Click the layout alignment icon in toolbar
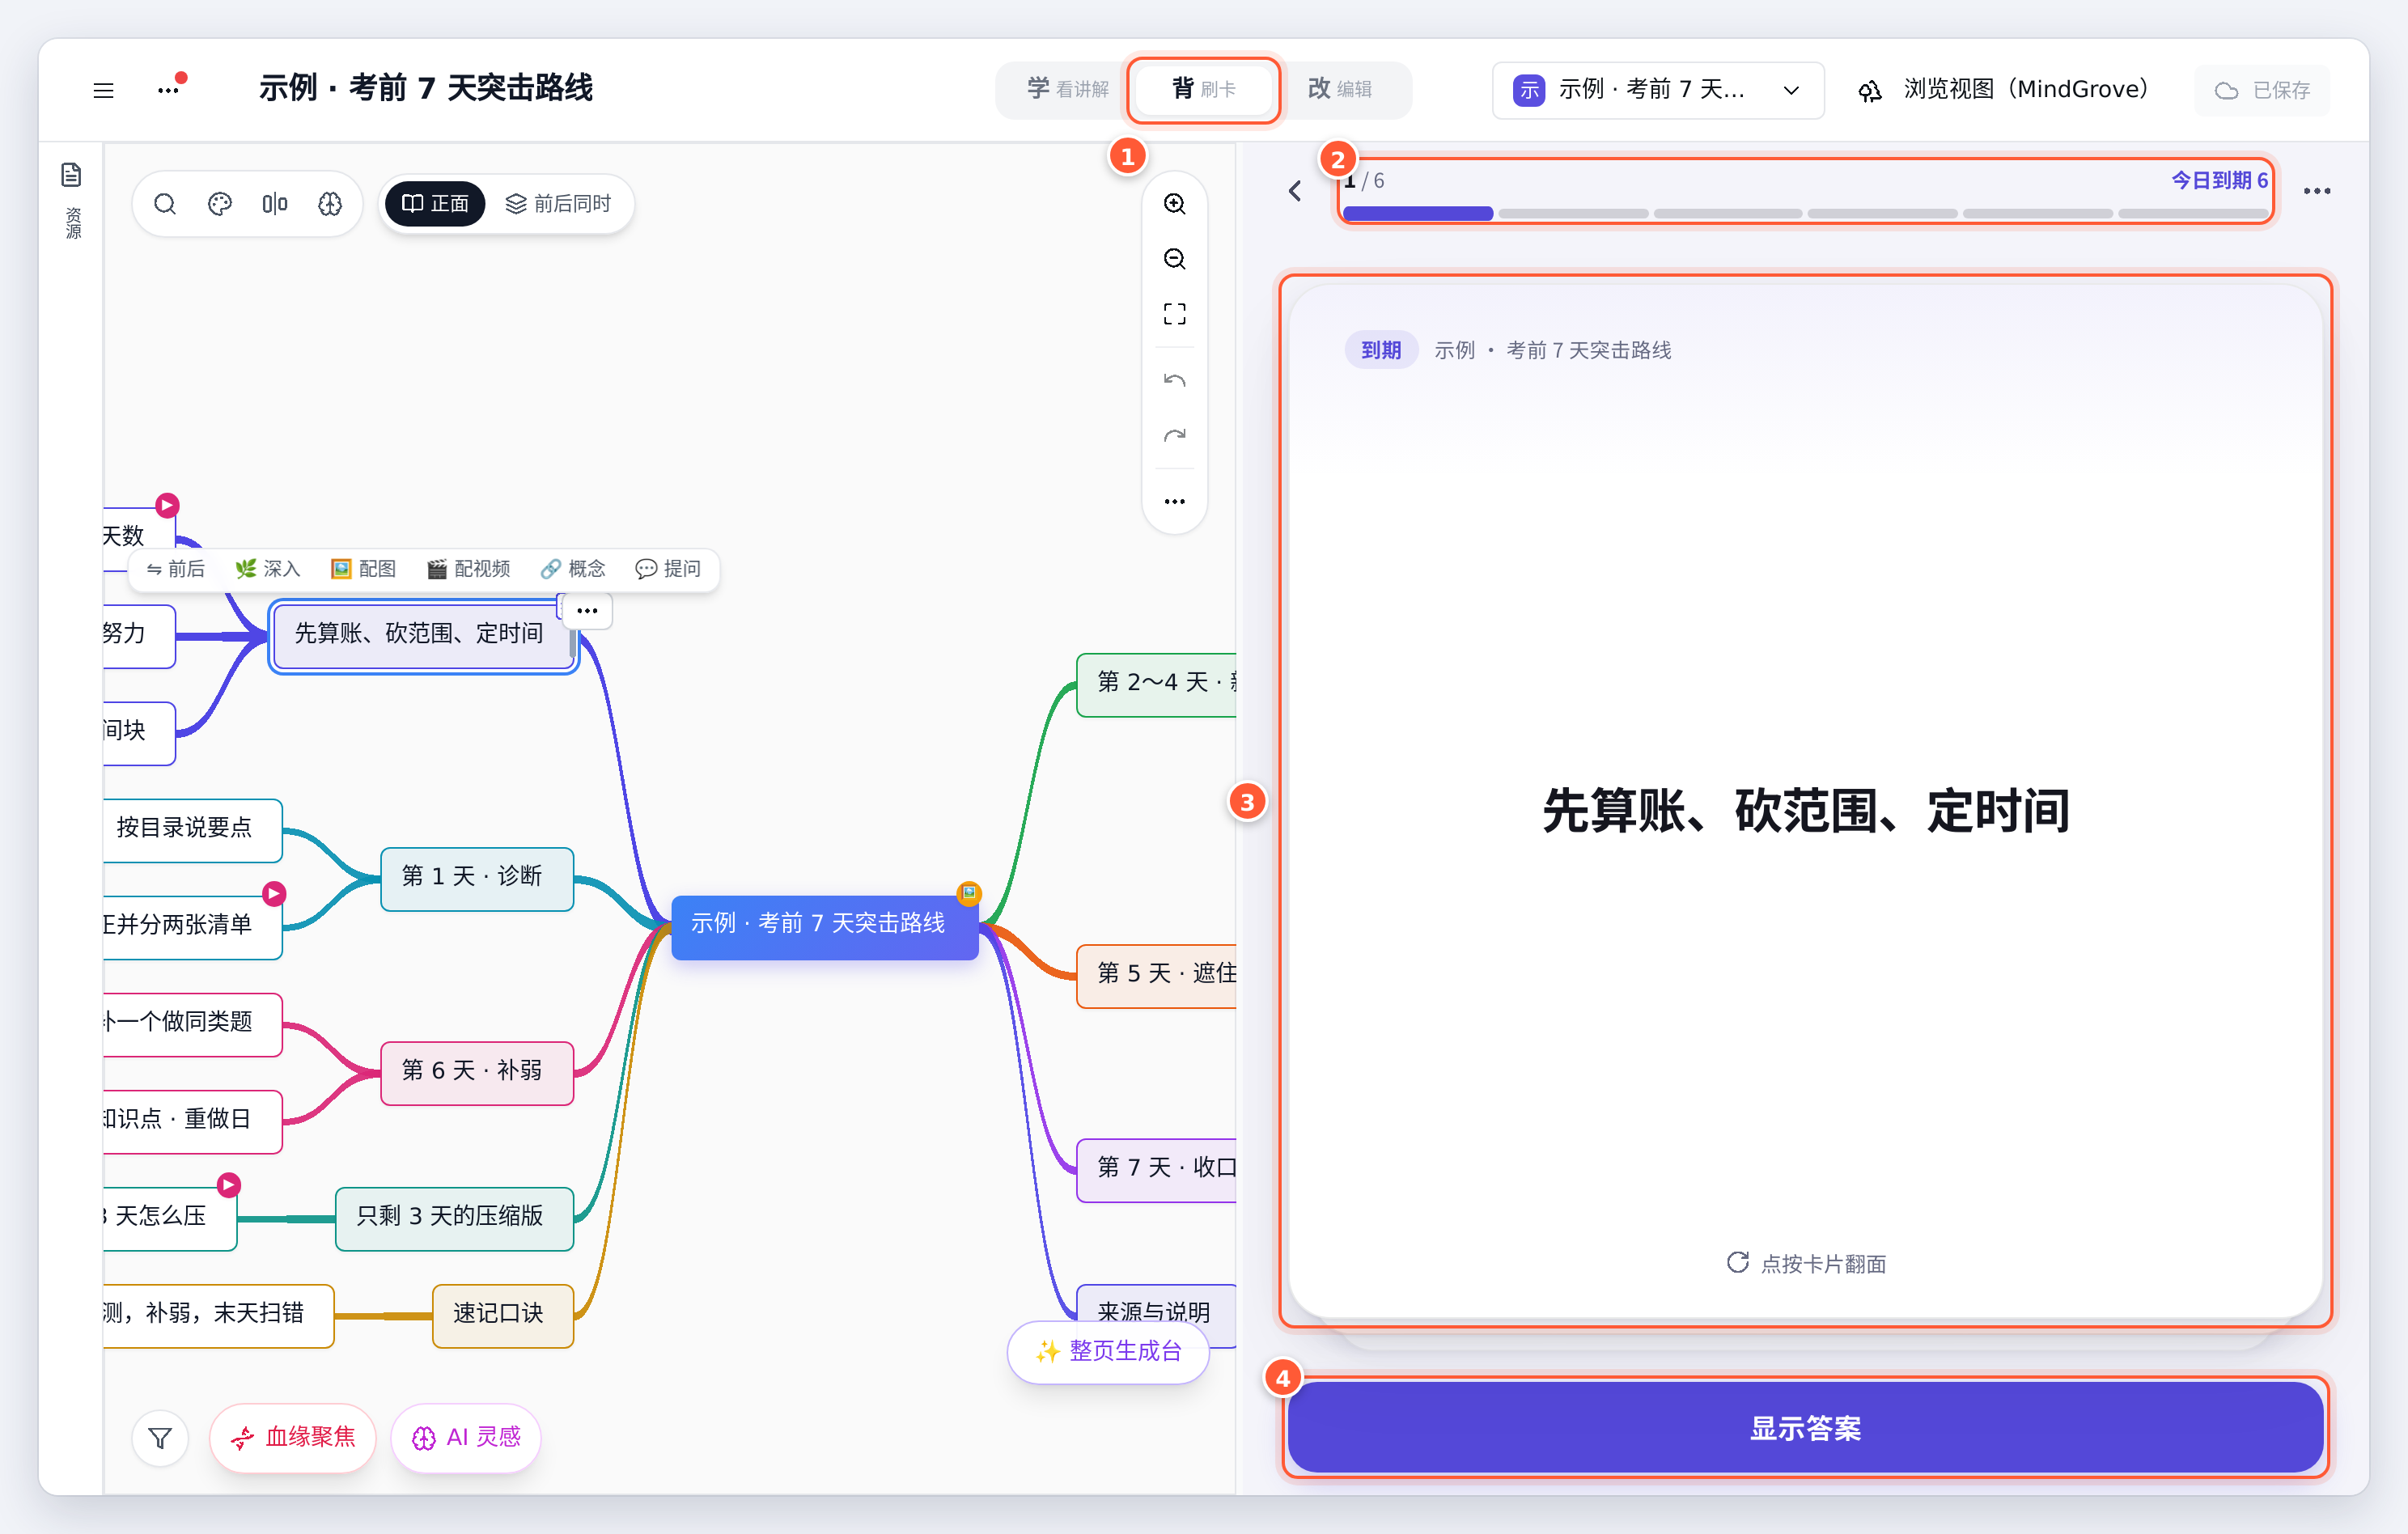Image resolution: width=2408 pixels, height=1534 pixels. [x=275, y=204]
